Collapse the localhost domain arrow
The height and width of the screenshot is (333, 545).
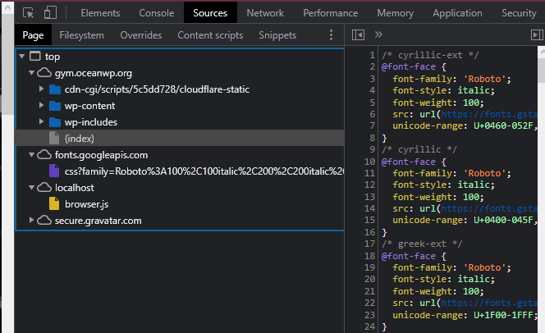(31, 188)
